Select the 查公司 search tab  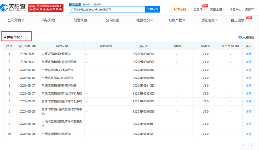pos(75,4)
